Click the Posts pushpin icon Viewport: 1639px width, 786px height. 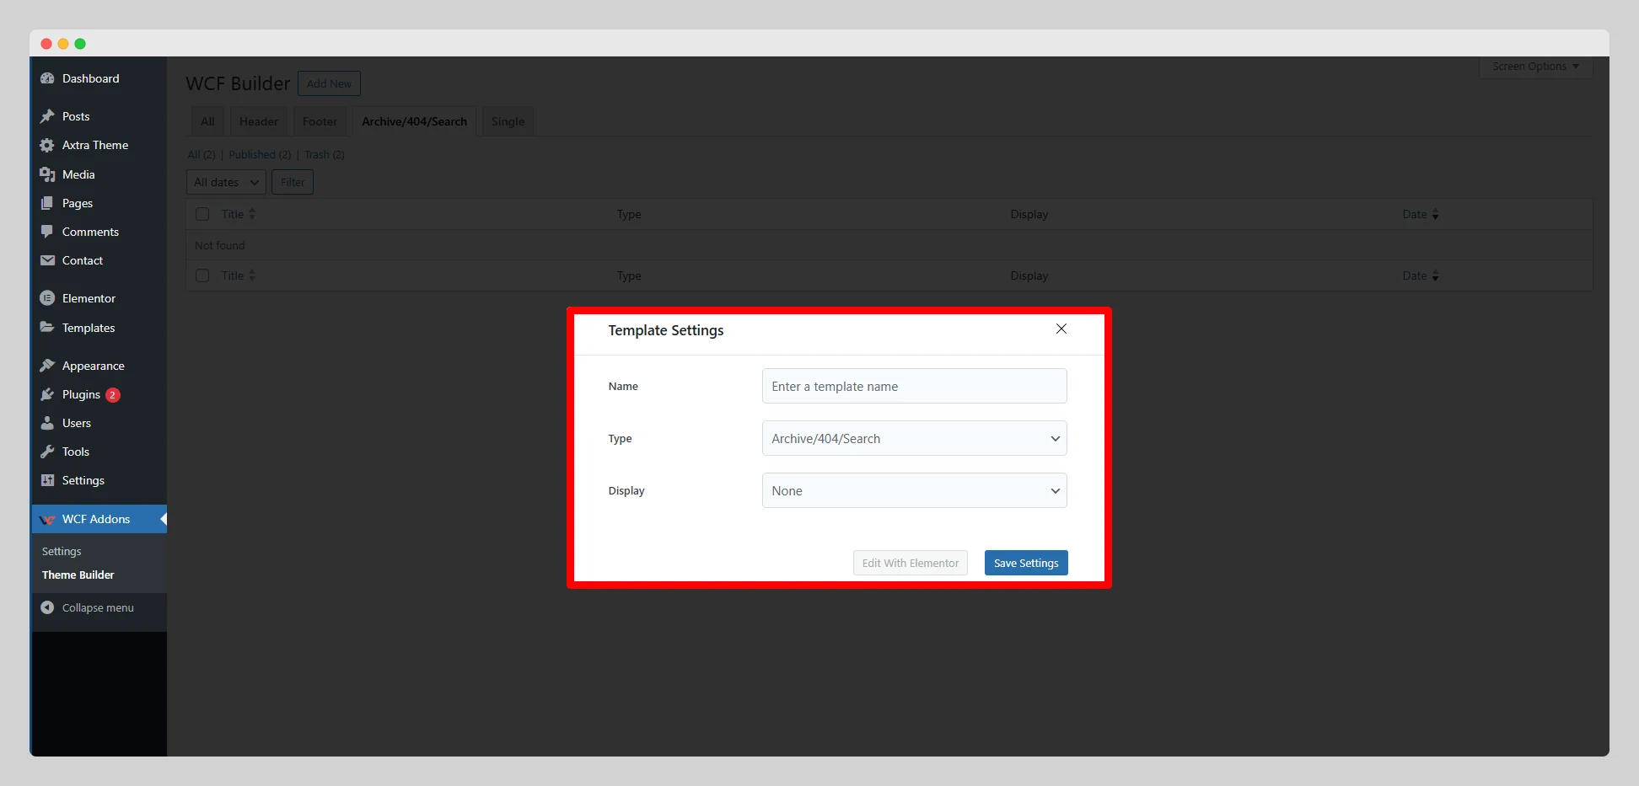47,116
